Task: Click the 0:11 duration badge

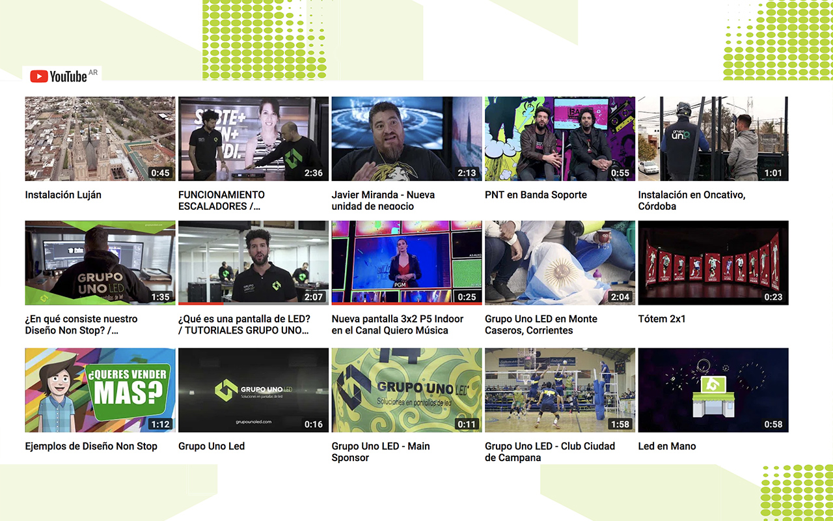Action: pyautogui.click(x=467, y=424)
